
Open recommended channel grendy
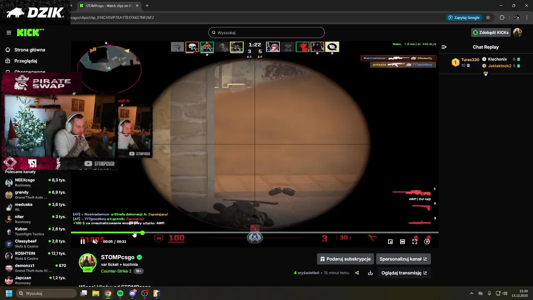coord(35,195)
